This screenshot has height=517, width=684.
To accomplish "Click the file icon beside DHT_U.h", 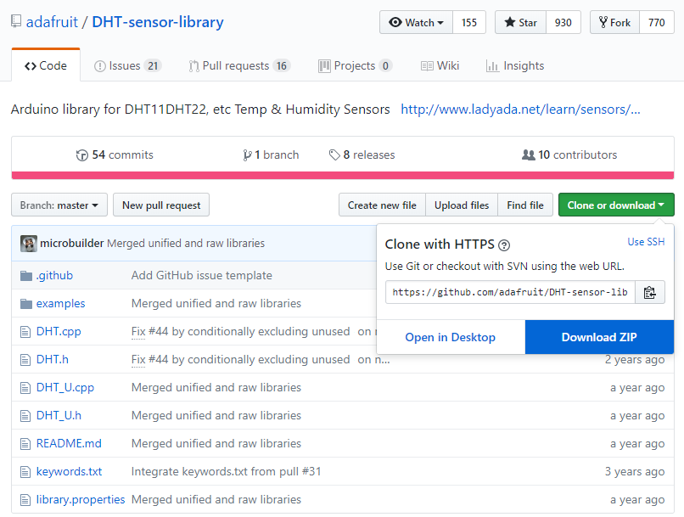I will (25, 416).
